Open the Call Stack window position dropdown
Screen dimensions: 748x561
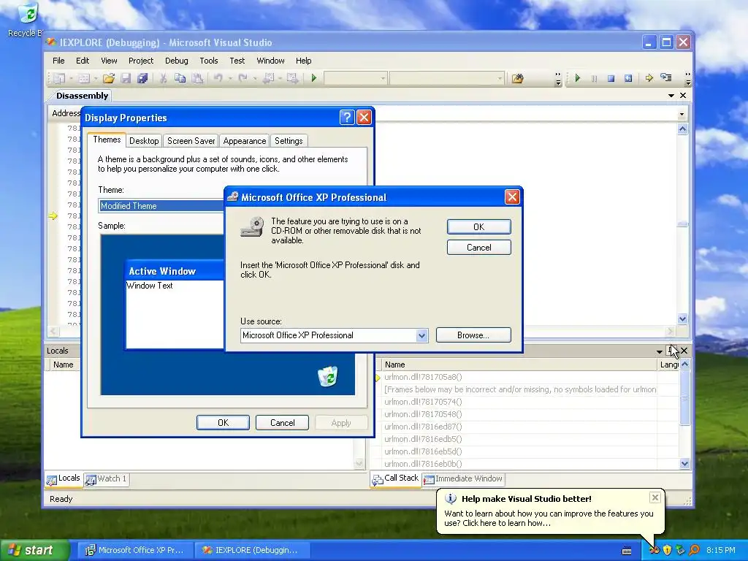(660, 351)
